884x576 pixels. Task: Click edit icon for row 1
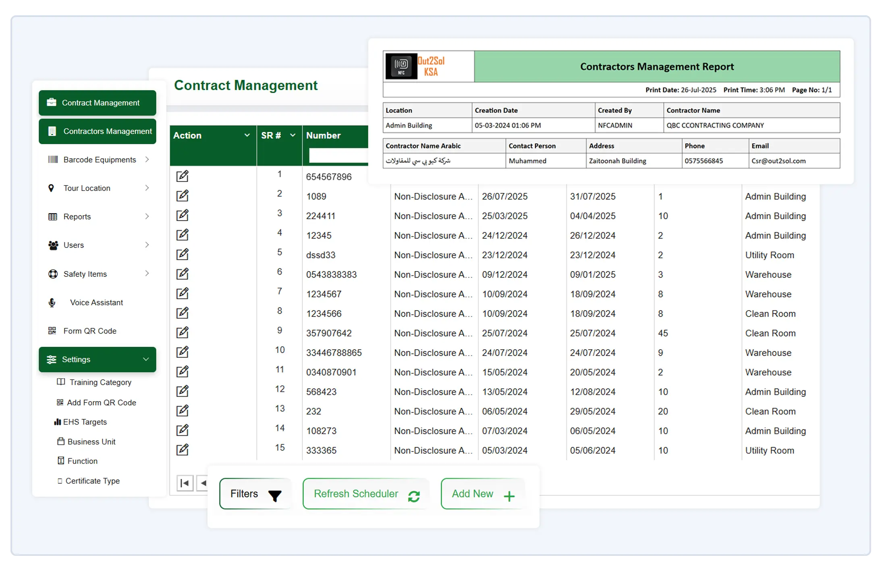(183, 176)
